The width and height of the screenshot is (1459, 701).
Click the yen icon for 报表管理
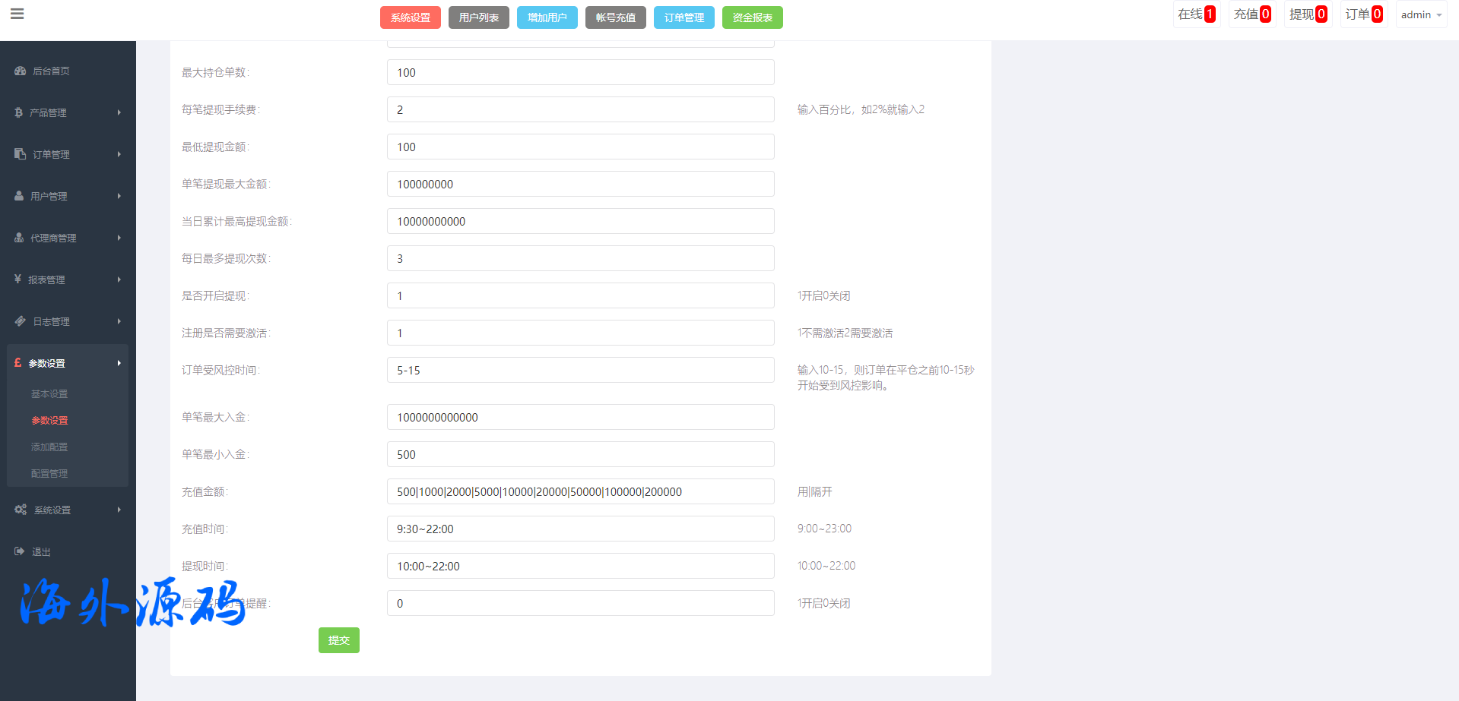pos(18,279)
